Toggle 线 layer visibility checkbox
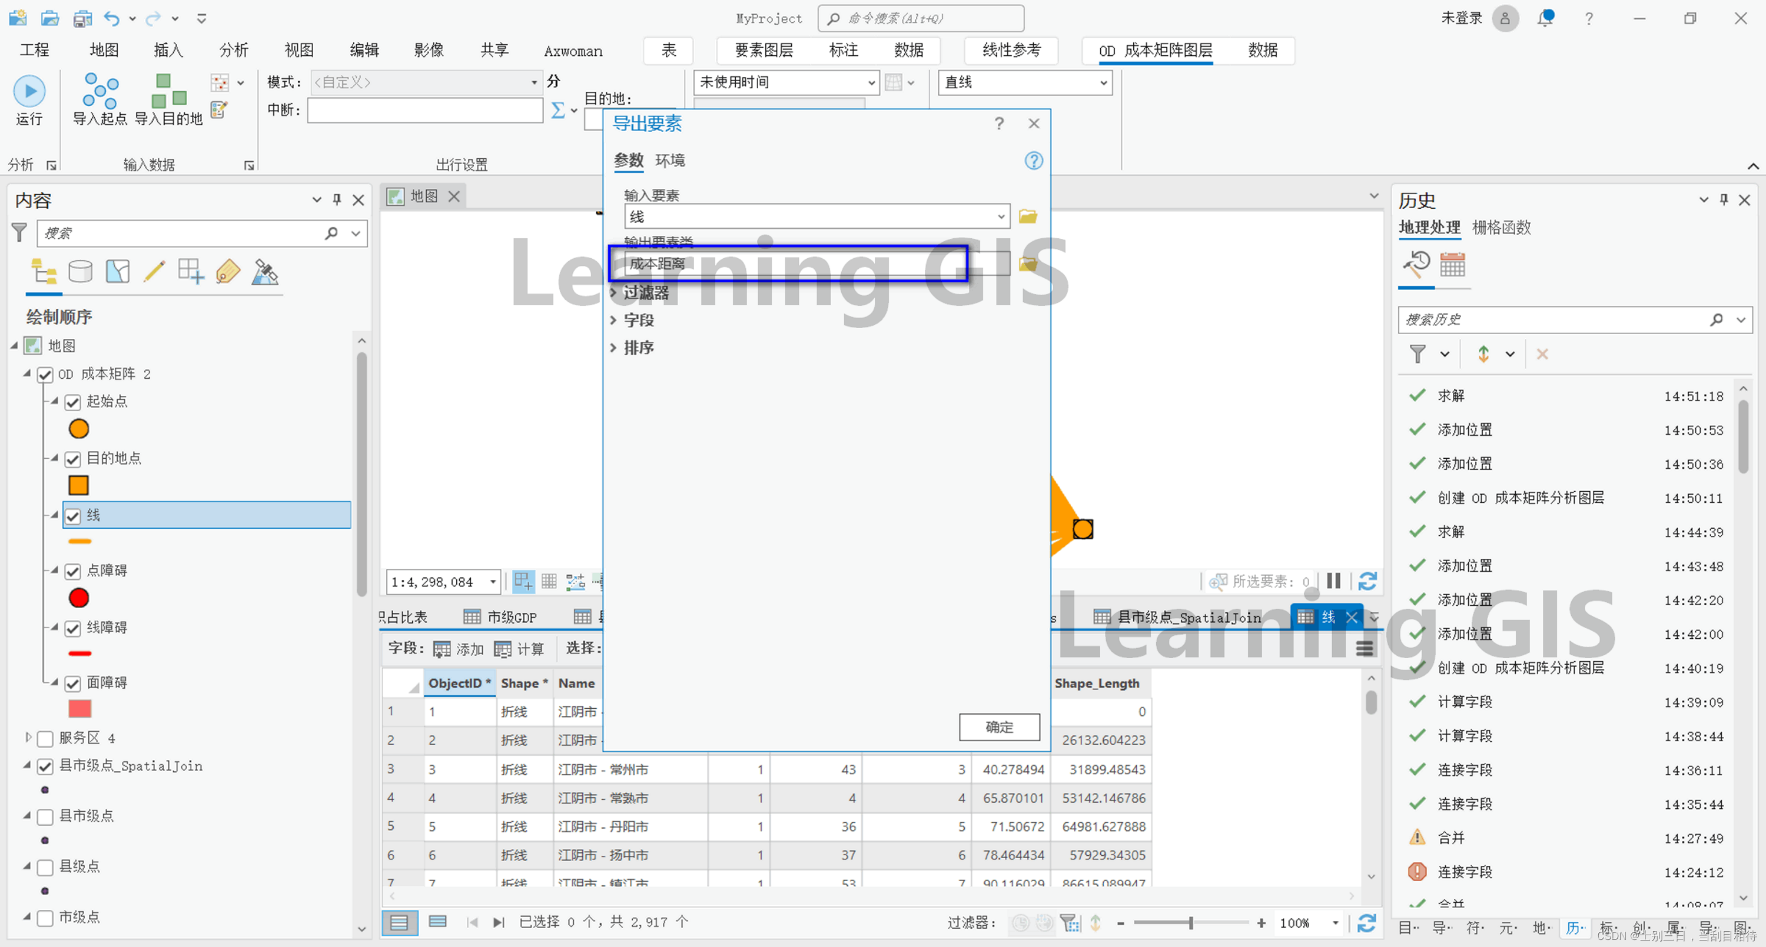Viewport: 1766px width, 947px height. (74, 515)
